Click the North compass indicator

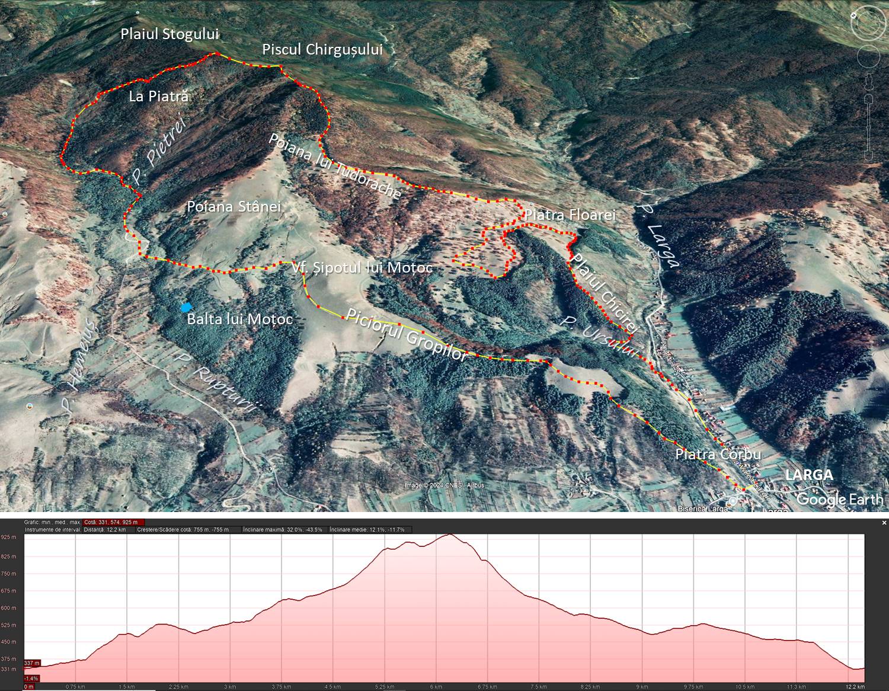pyautogui.click(x=853, y=15)
